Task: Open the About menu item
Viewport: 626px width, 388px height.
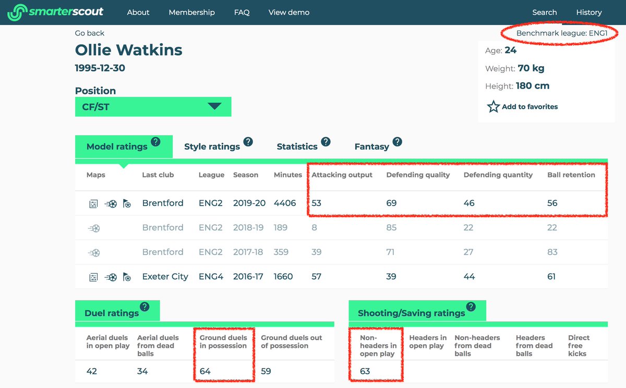Action: coord(138,12)
